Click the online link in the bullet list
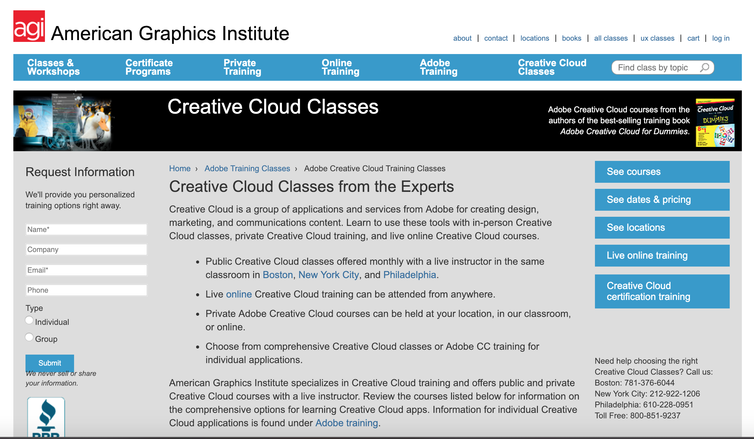This screenshot has height=439, width=754. (x=239, y=294)
